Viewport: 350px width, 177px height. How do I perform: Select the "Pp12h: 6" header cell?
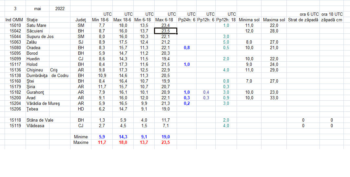(206, 20)
